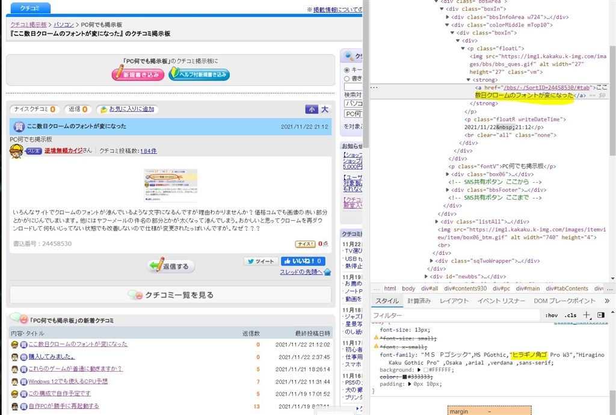Image resolution: width=616 pixels, height=415 pixels.
Task: Toggle computed styles sidebar icon
Action: 601,315
